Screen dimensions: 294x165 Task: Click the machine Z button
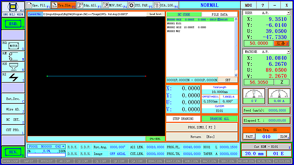click(282, 82)
